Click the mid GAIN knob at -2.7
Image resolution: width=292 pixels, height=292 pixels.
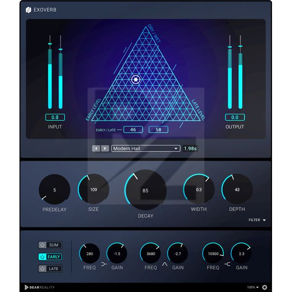[x=178, y=253]
